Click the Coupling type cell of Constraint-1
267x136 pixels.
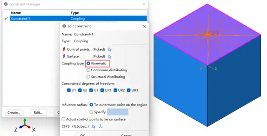pos(78,19)
